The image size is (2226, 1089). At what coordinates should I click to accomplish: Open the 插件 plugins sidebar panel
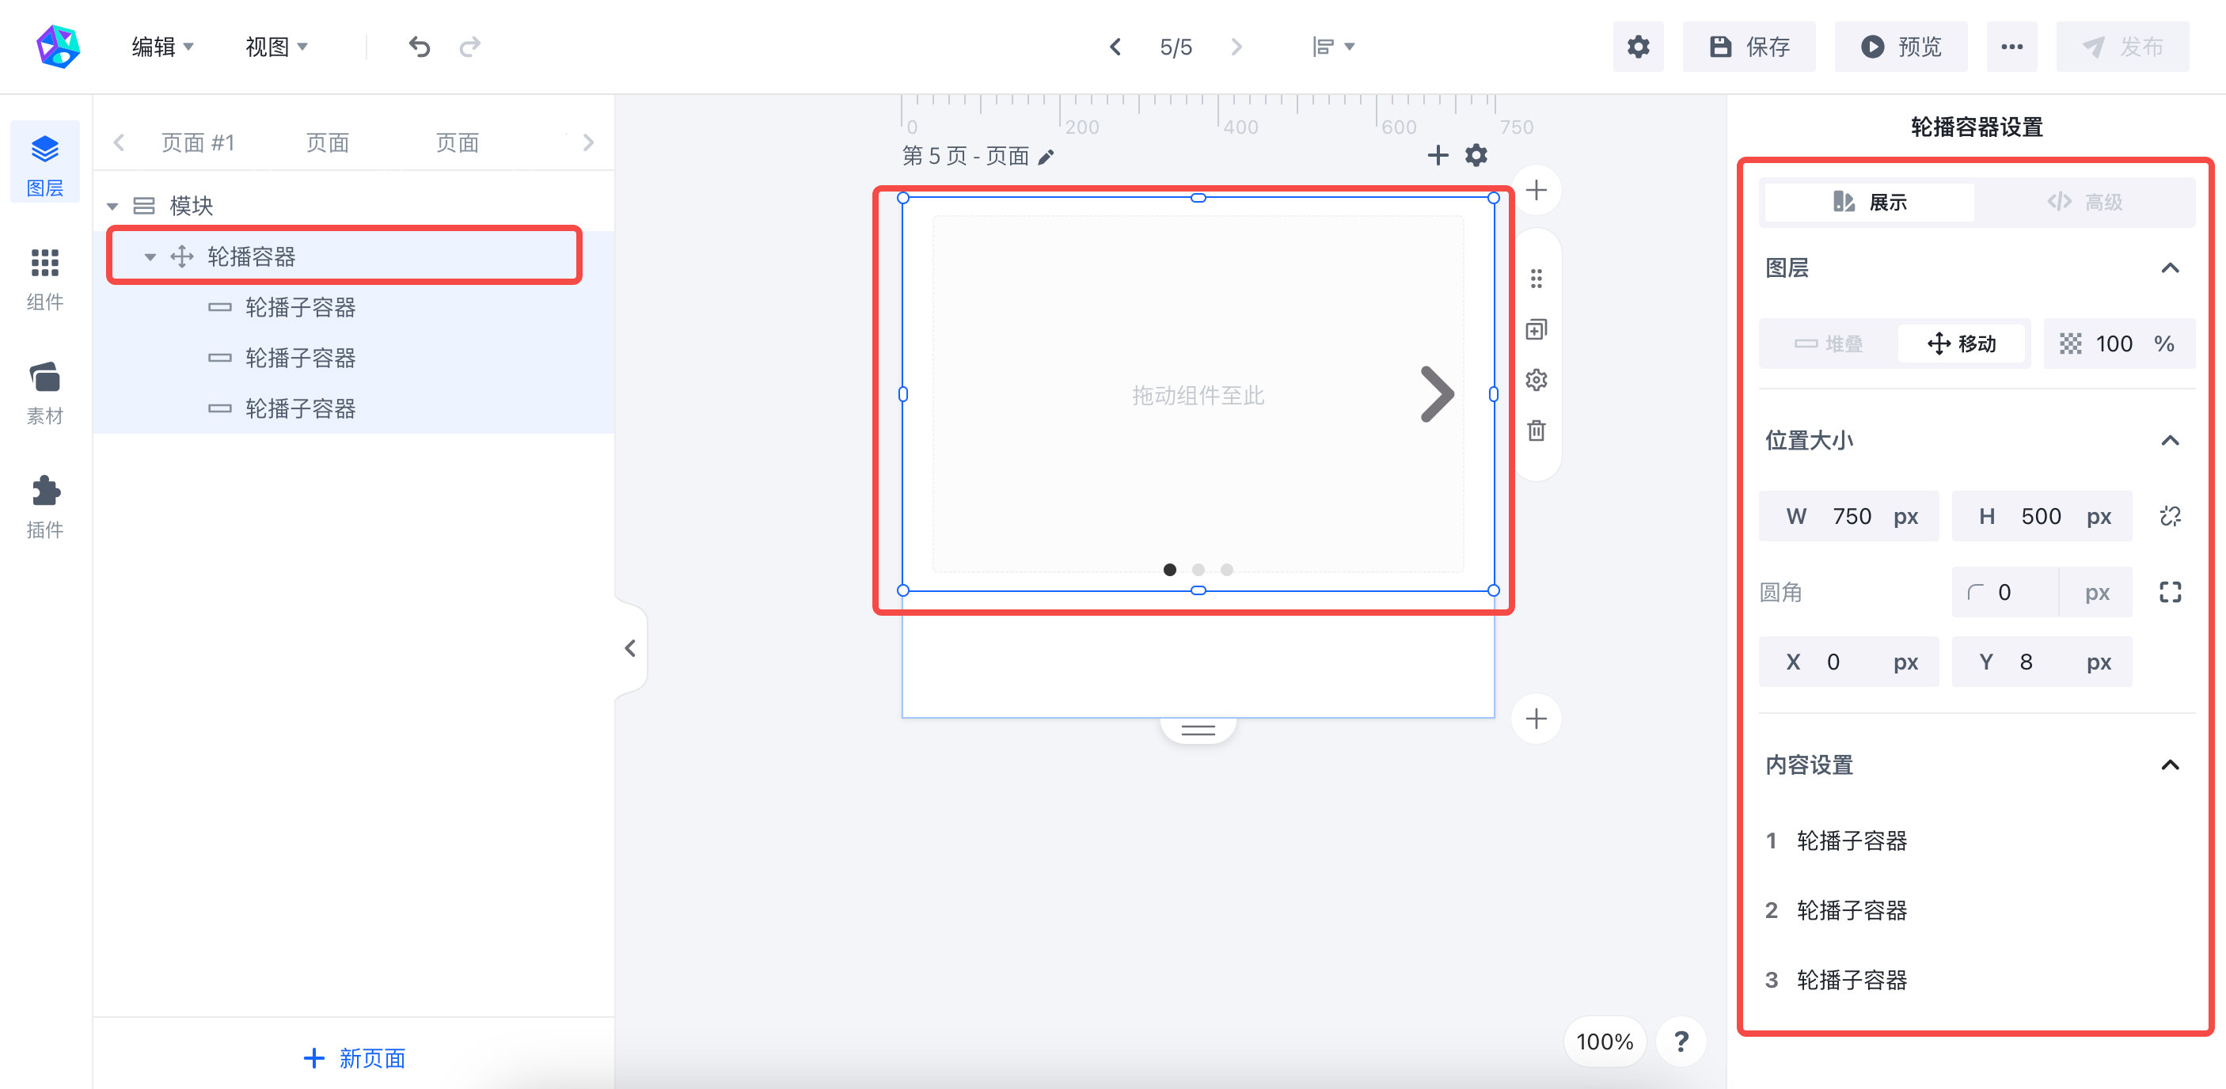[45, 507]
